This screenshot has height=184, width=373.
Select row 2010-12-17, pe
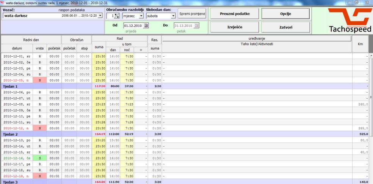185,164
